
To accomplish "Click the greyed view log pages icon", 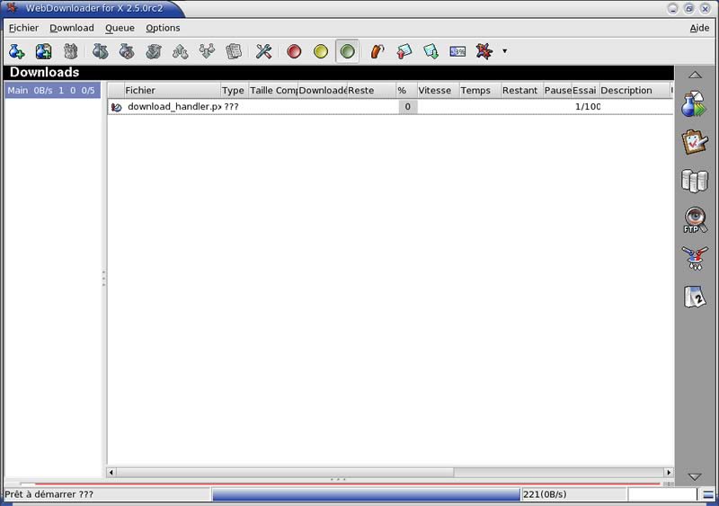I will (234, 51).
